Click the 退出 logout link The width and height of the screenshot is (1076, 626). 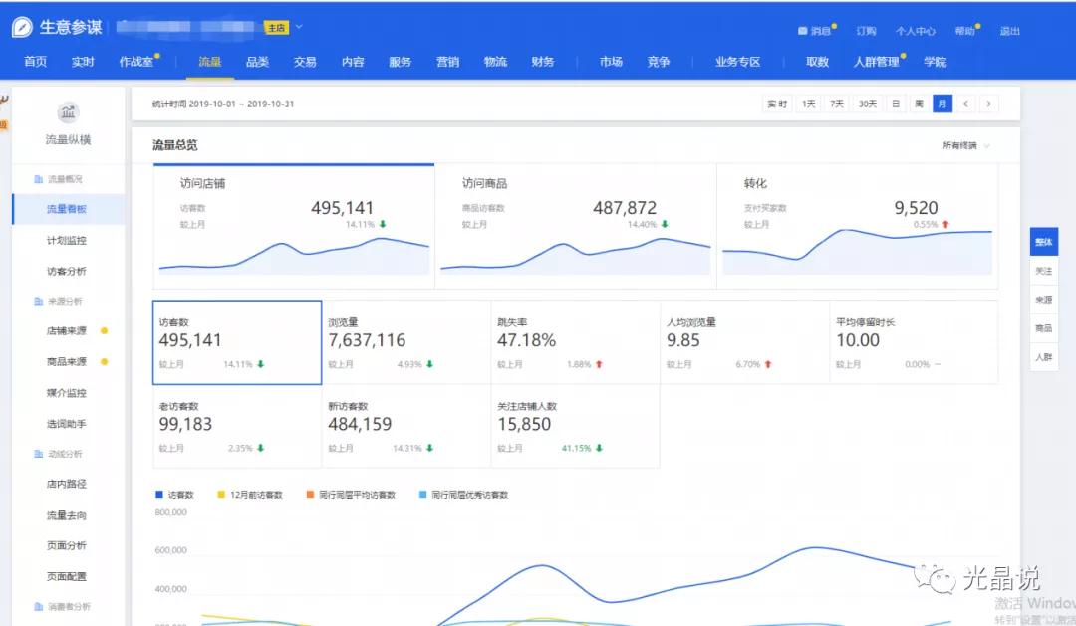click(x=1009, y=31)
